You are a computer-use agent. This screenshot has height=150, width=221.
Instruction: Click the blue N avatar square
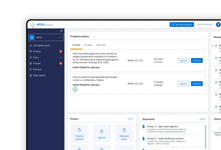click(x=32, y=37)
